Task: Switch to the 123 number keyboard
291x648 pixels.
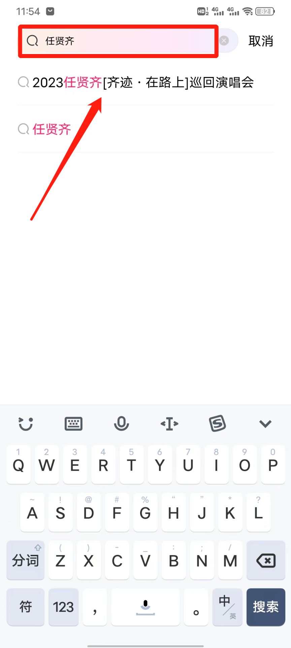Action: (63, 607)
